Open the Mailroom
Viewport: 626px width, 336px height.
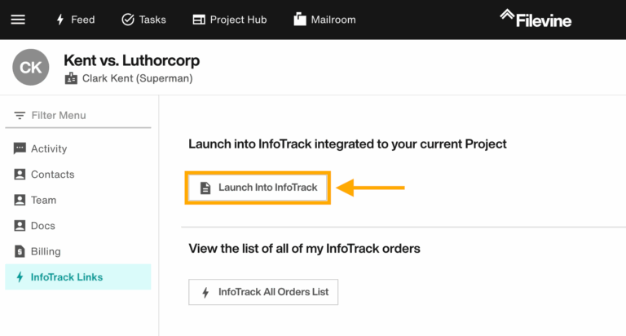[324, 20]
